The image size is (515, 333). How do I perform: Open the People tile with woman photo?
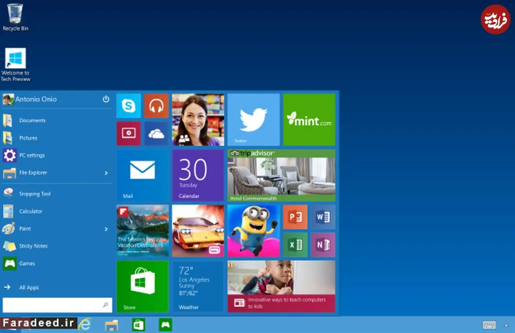[198, 119]
